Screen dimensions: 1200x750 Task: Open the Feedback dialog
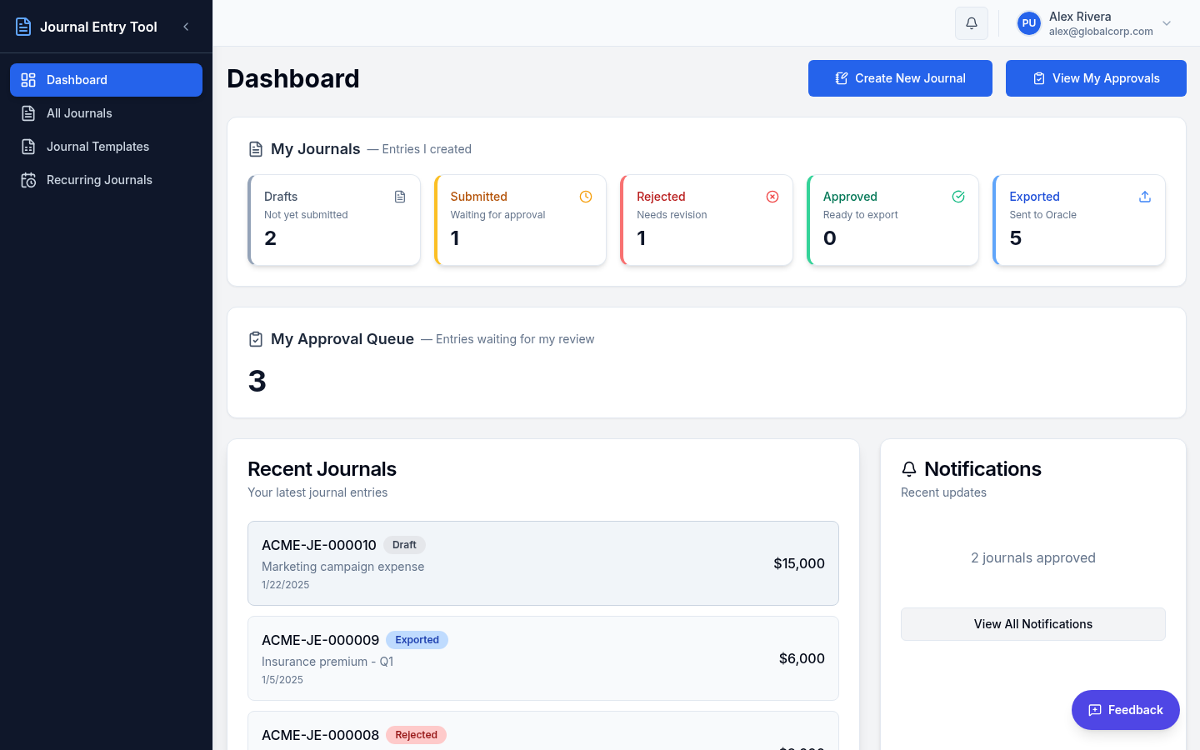[1125, 710]
